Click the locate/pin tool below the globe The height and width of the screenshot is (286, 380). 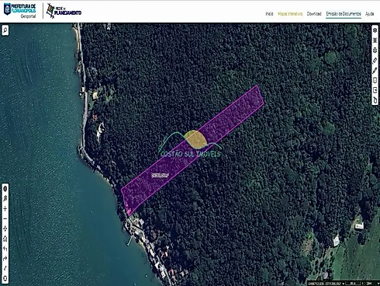point(5,199)
